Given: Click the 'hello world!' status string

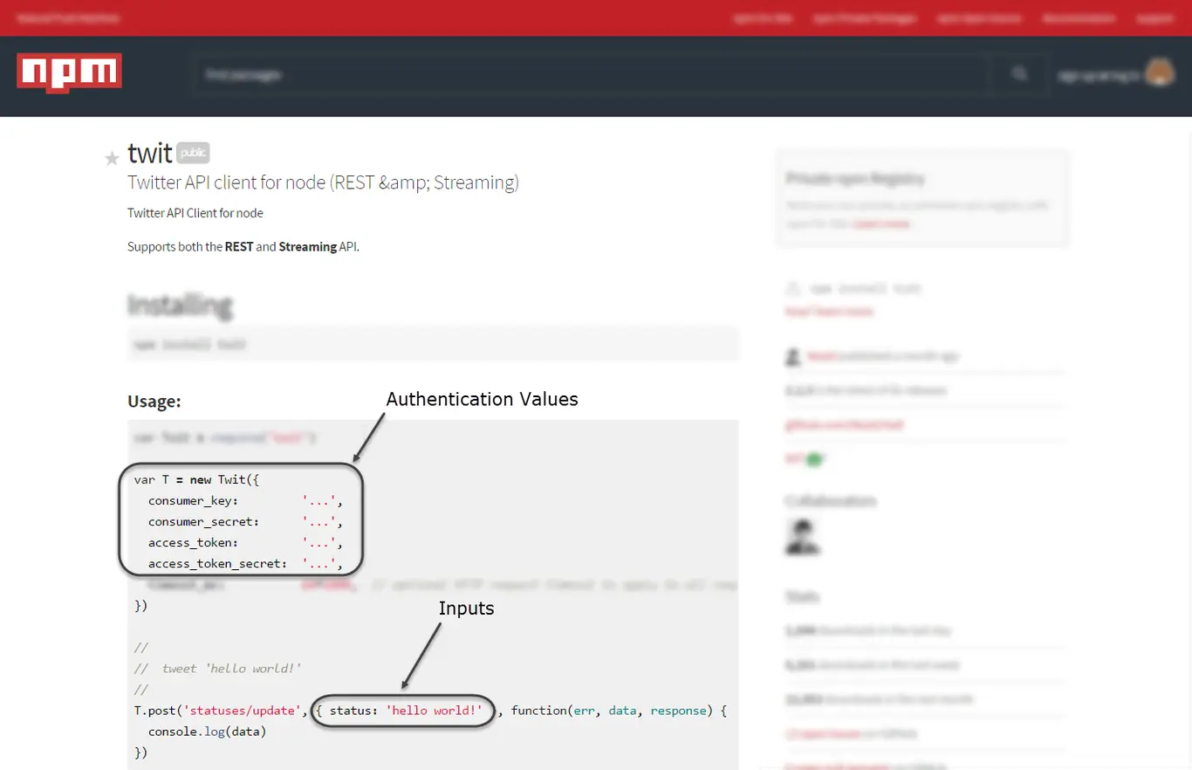Looking at the screenshot, I should point(435,711).
